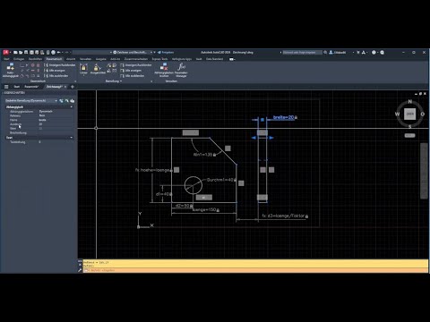Click Quick Select icon in Eigenschaften panel
Image resolution: width=430 pixels, height=322 pixels.
(73, 101)
